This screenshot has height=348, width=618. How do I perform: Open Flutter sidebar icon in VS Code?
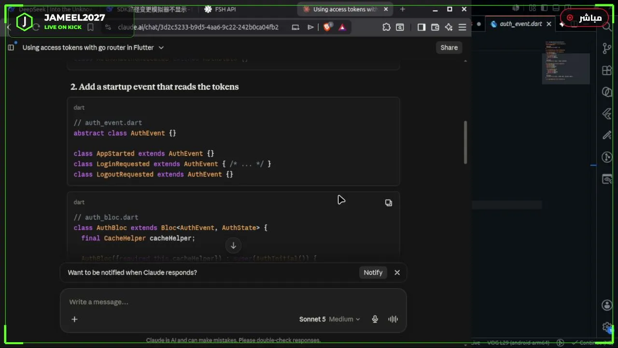(607, 114)
